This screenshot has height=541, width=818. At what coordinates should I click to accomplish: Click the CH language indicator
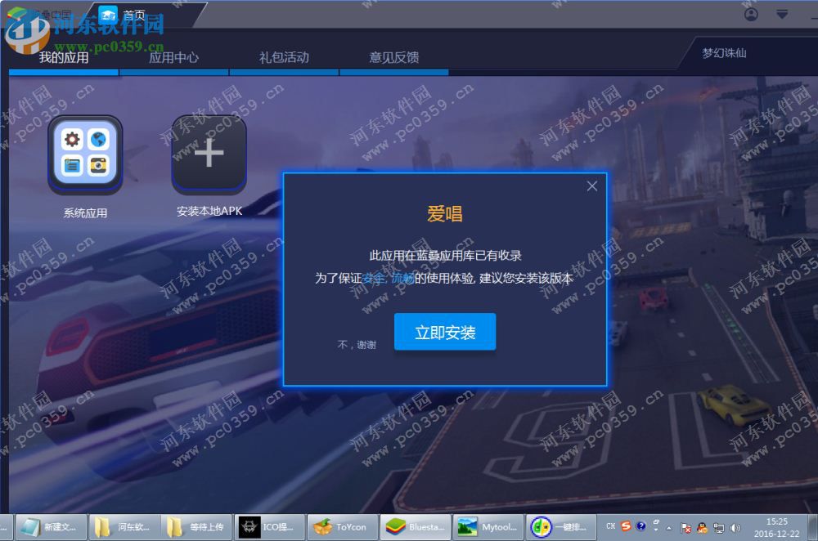click(x=610, y=526)
